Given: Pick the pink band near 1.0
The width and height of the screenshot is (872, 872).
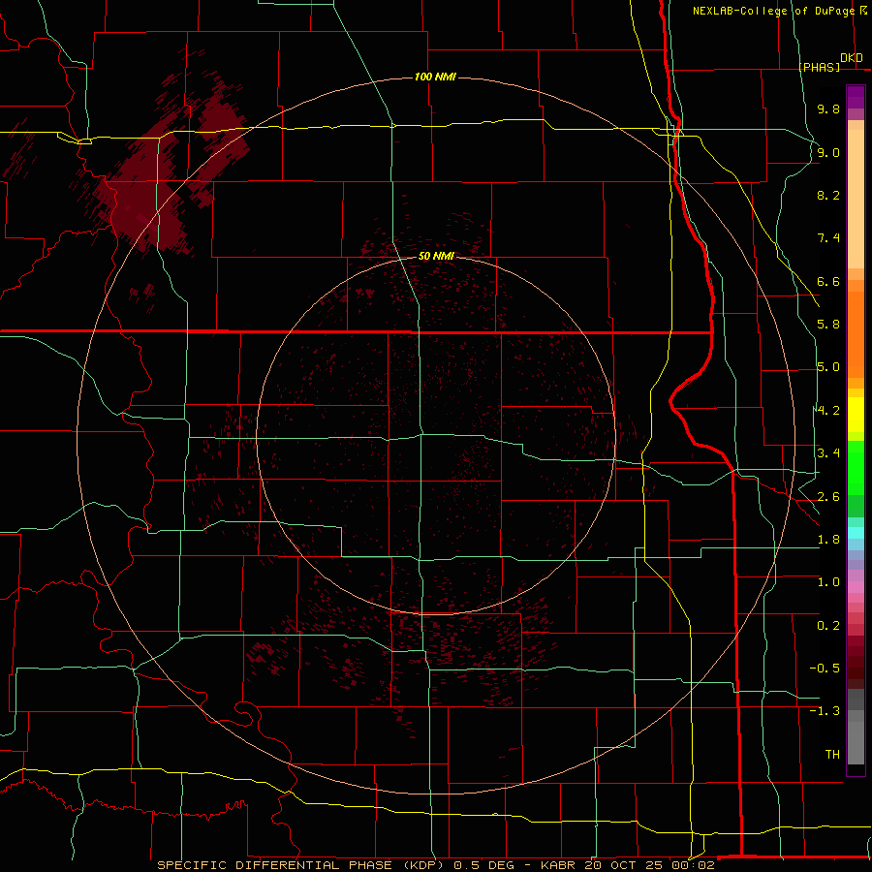Looking at the screenshot, I should tap(856, 587).
